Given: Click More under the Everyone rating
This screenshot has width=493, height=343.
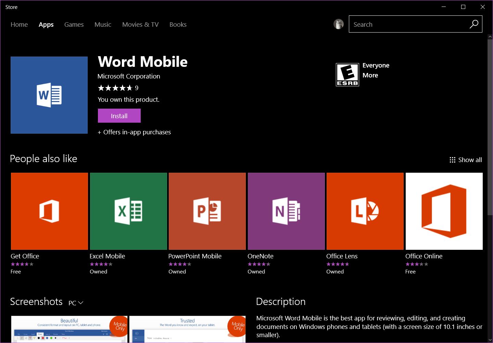Looking at the screenshot, I should click(370, 75).
